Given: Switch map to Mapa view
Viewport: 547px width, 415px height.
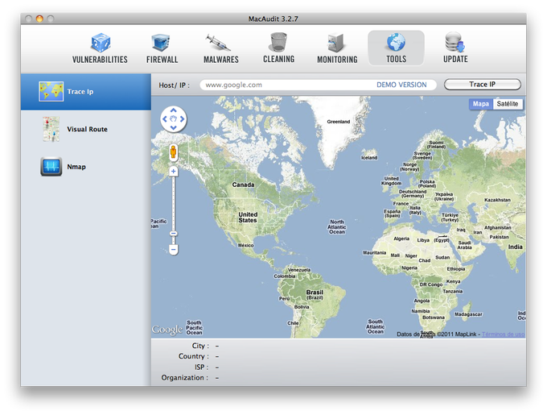Looking at the screenshot, I should coord(481,104).
